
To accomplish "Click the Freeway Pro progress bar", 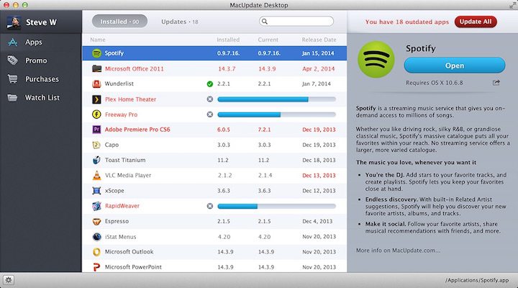I will 276,114.
